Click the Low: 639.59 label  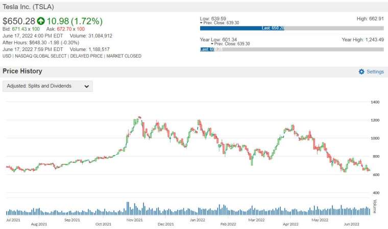click(x=213, y=18)
